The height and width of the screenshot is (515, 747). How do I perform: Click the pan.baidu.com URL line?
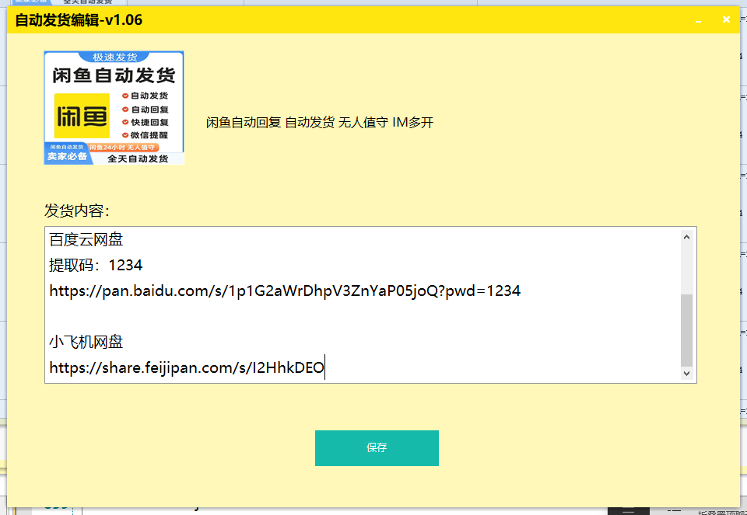285,291
